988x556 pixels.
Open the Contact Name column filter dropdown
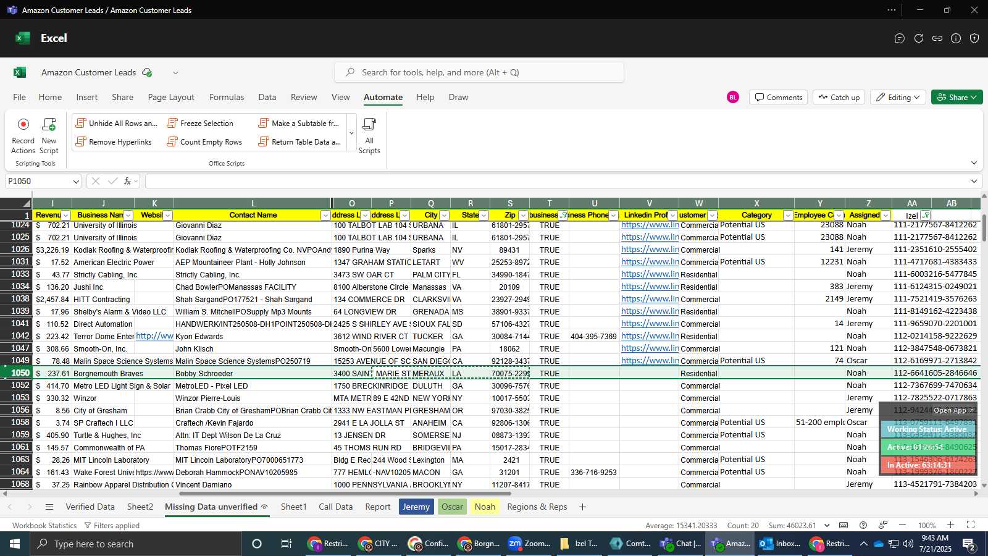click(x=325, y=216)
